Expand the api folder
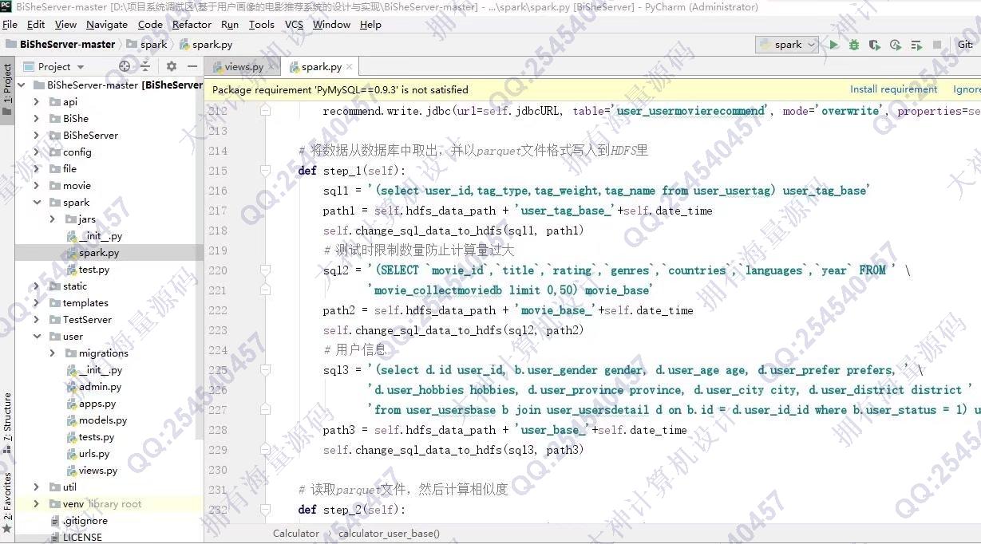 (x=37, y=102)
